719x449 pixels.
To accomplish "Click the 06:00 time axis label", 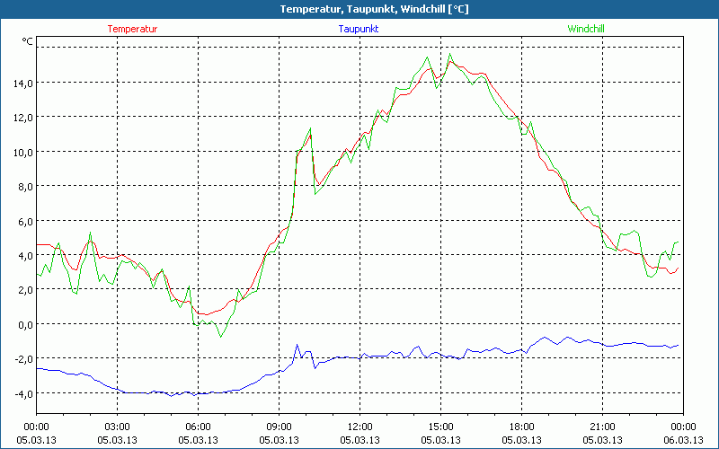I will pyautogui.click(x=198, y=427).
